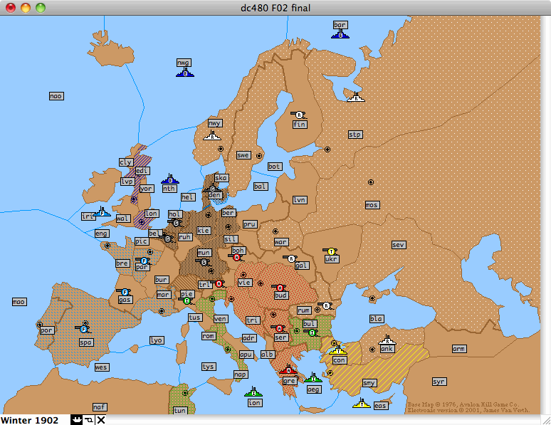551x425 pixels.
Task: Click the Moscow supply center dot
Action: click(x=371, y=182)
